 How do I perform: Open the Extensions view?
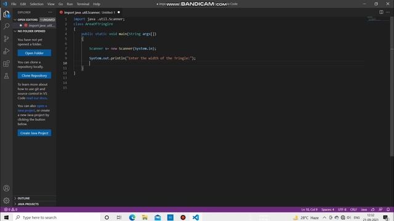click(x=6, y=63)
